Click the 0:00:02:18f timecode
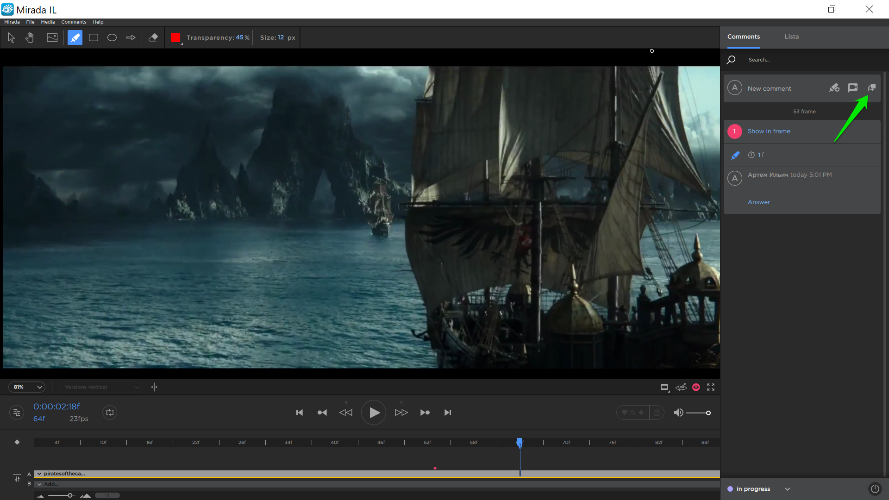 56,406
